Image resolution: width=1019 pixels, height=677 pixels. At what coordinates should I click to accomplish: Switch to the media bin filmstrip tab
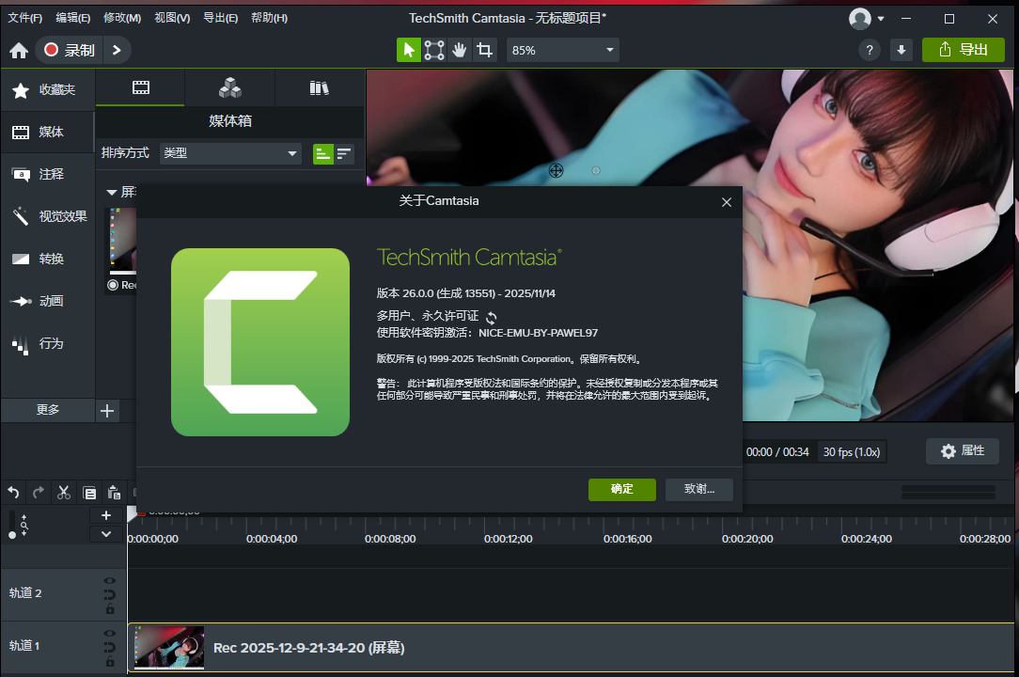pyautogui.click(x=140, y=87)
